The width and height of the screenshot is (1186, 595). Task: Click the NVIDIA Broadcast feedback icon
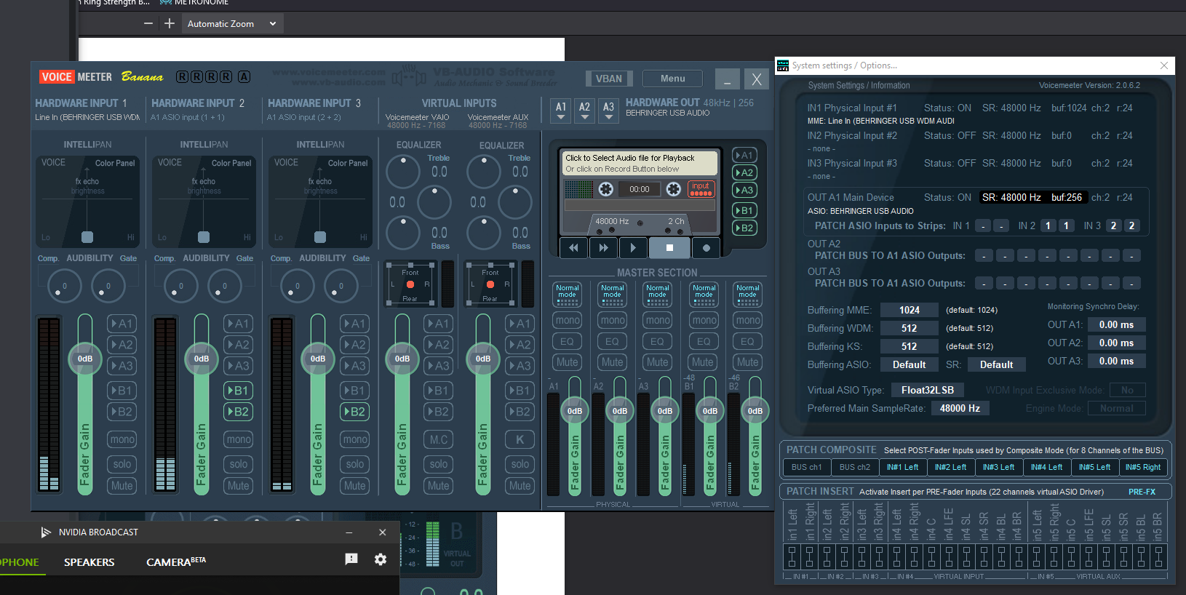click(351, 559)
